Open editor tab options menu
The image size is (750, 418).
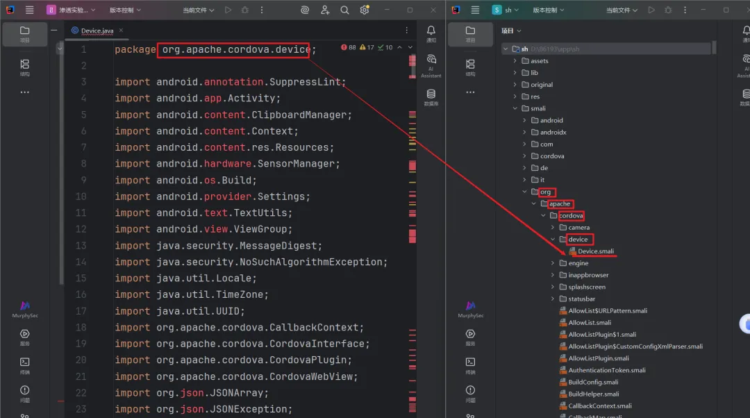pos(406,30)
